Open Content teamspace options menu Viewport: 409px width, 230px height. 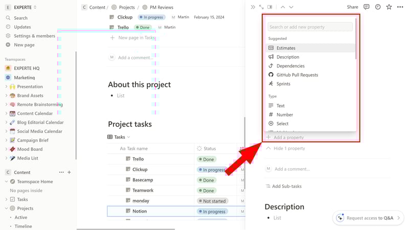pyautogui.click(x=61, y=172)
